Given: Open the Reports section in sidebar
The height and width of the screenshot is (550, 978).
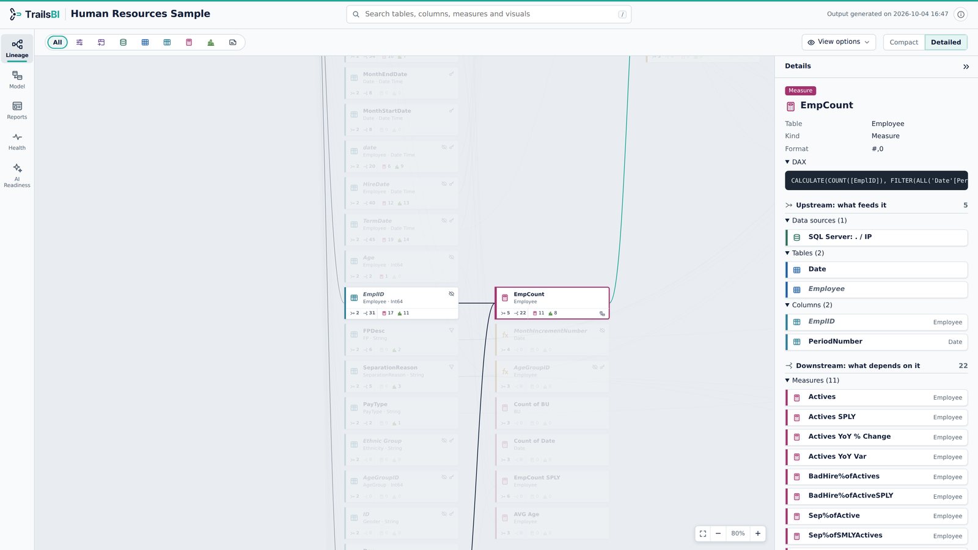Looking at the screenshot, I should click(17, 111).
